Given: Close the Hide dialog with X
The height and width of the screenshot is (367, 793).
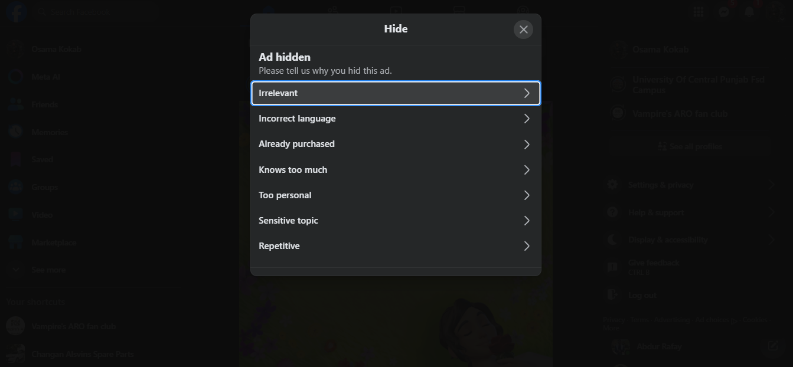Looking at the screenshot, I should (523, 30).
